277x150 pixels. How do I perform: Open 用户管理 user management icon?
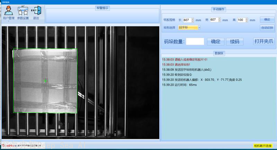(9, 13)
